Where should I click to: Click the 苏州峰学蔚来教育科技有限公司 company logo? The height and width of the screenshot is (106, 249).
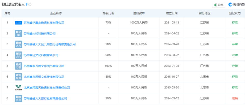[x=19, y=23]
